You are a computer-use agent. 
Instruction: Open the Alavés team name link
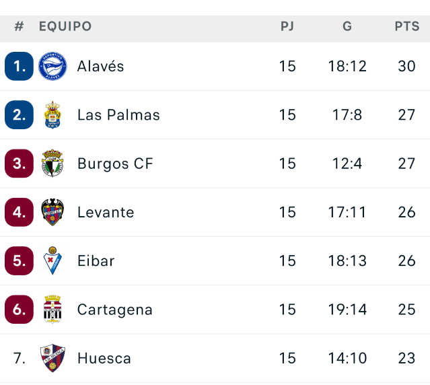[x=100, y=67]
